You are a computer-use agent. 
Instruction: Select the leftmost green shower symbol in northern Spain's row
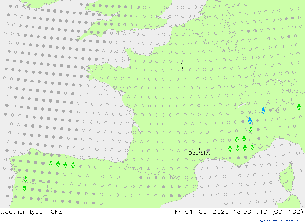point(50,163)
